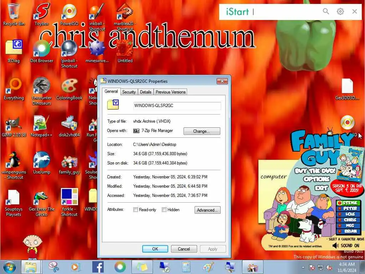Viewport: 365px width, 274px height.
Task: Switch to the Previous Versions tab
Action: coord(171,92)
